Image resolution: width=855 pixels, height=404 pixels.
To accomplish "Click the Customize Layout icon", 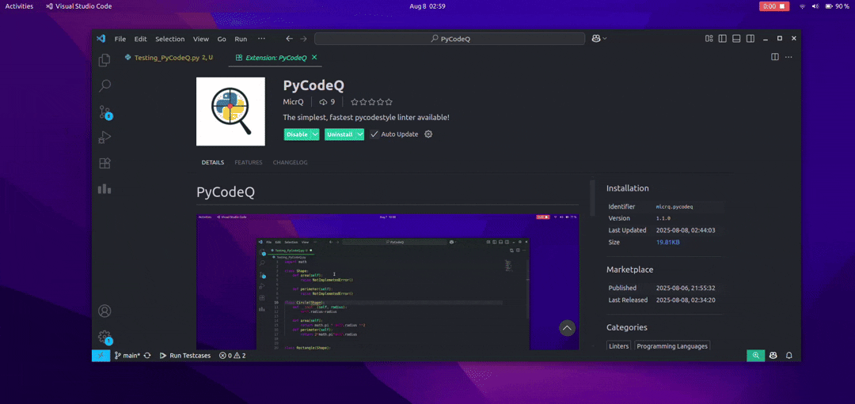I will point(709,39).
